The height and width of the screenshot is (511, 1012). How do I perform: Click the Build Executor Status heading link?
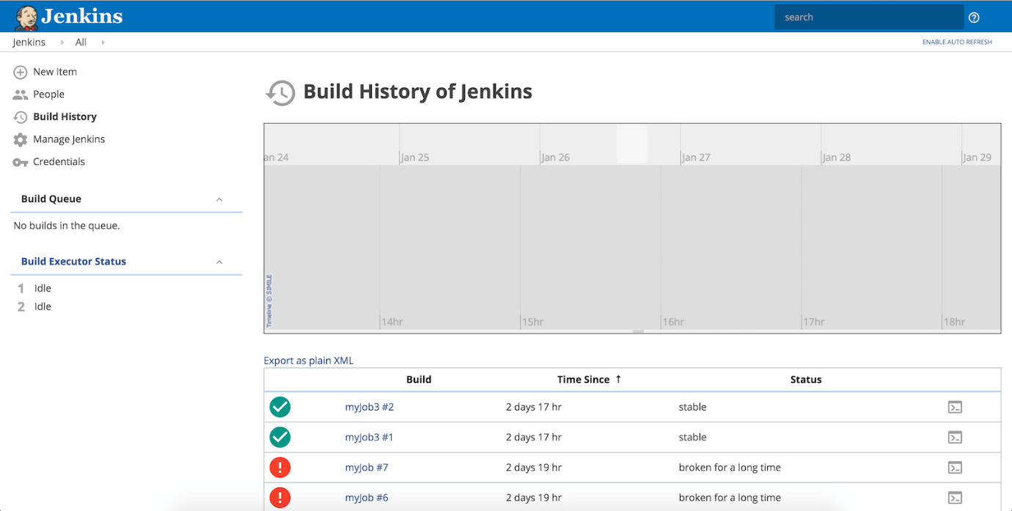click(73, 261)
